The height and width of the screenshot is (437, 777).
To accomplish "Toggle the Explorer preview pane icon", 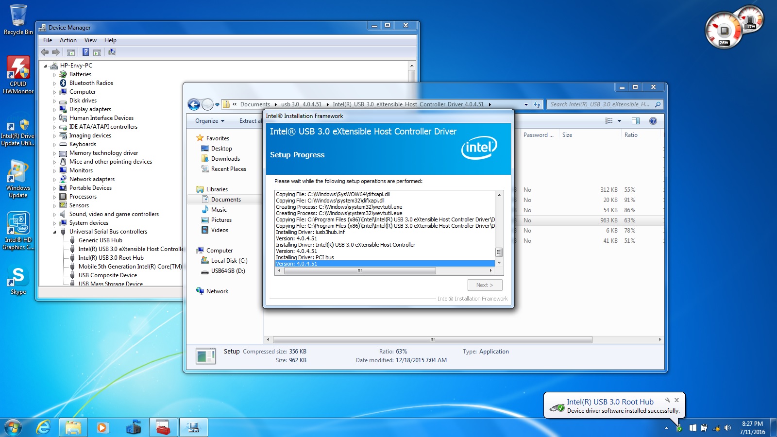I will 636,121.
